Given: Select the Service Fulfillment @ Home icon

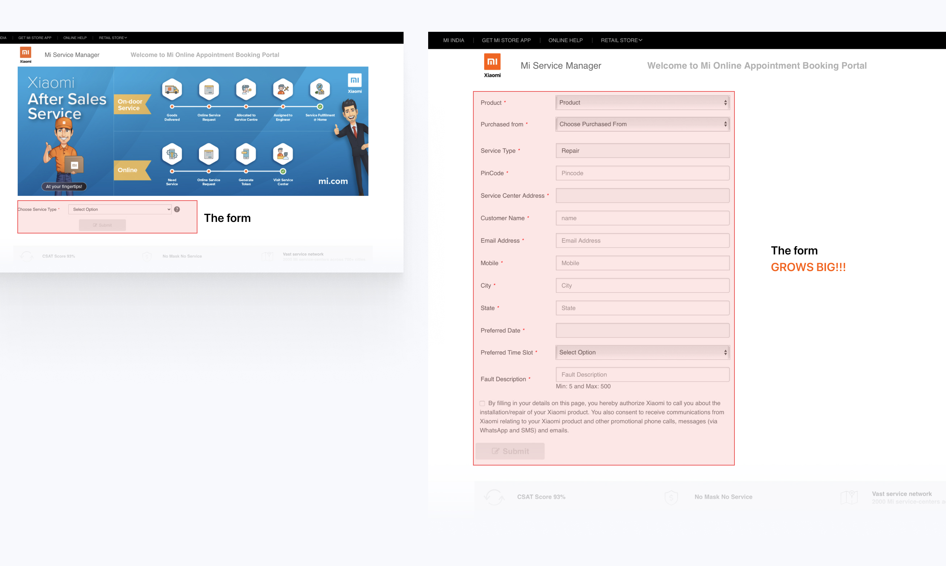Looking at the screenshot, I should click(320, 90).
